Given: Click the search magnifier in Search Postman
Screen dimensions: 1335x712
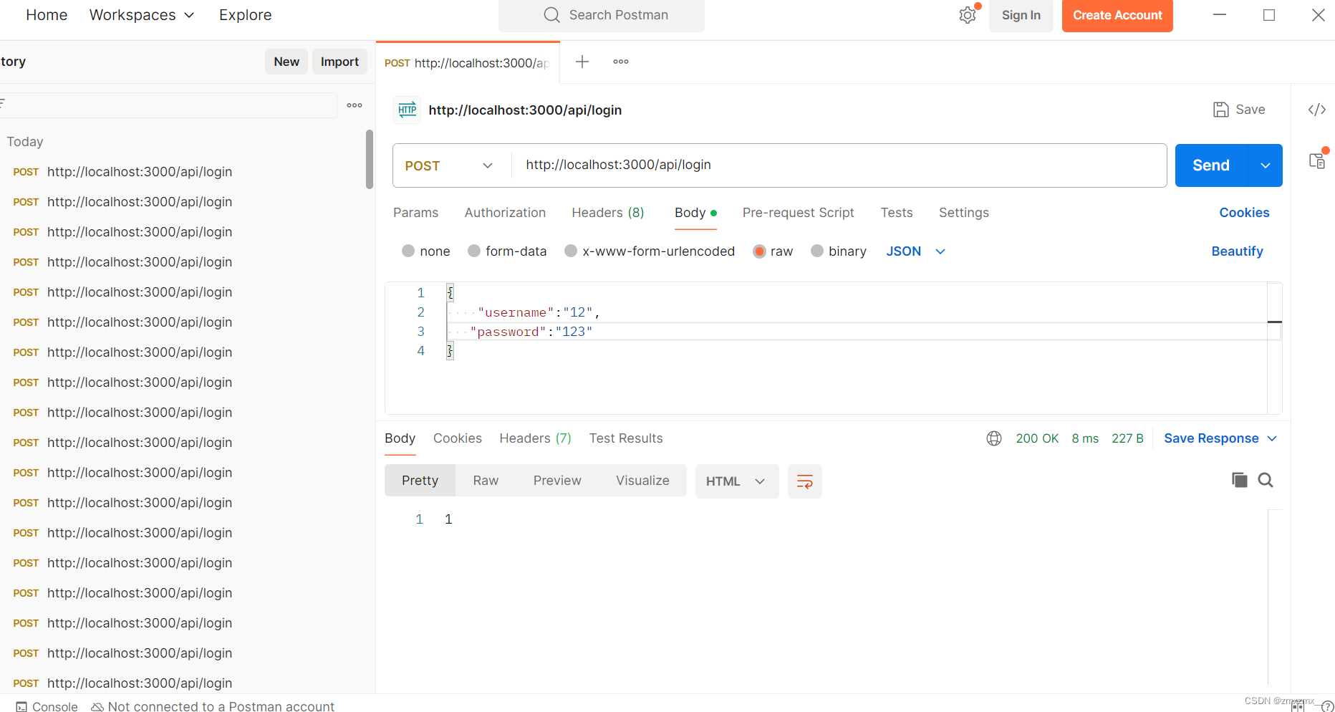Looking at the screenshot, I should click(551, 15).
